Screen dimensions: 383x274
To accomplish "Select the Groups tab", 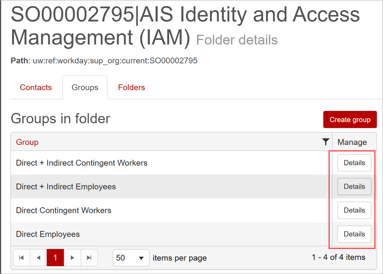I will (x=85, y=87).
